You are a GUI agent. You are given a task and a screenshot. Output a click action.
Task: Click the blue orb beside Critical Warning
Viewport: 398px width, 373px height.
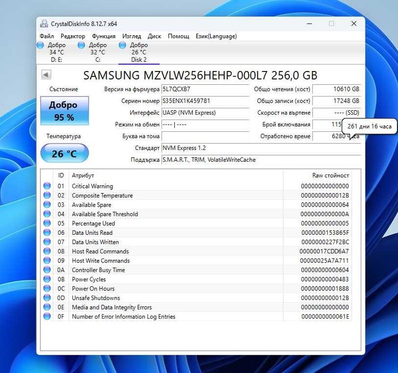(47, 186)
